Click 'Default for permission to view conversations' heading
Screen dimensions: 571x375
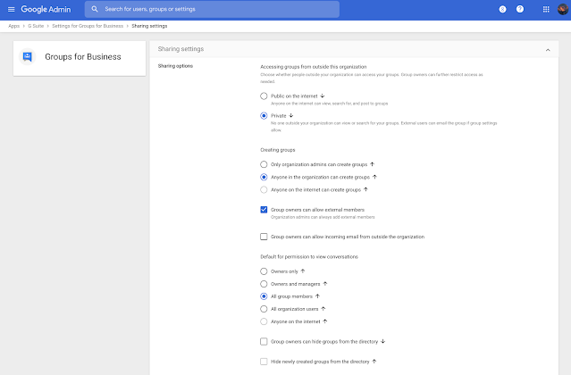tap(309, 257)
